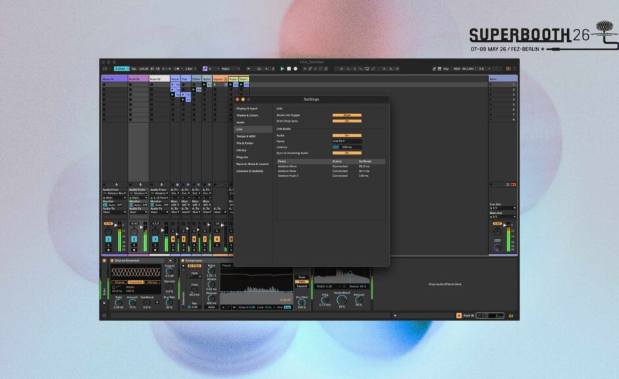Open Compressor sidechain filter Type dropdown
The width and height of the screenshot is (619, 379).
[x=194, y=276]
